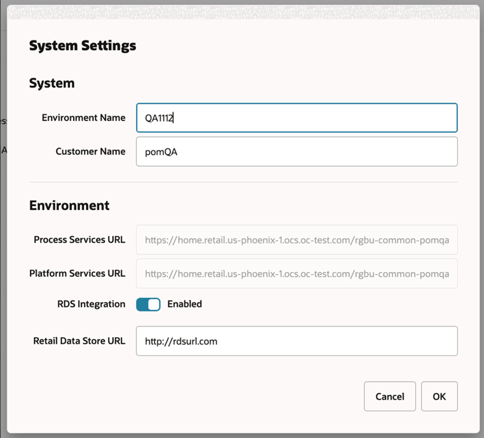484x438 pixels.
Task: Click the Customer Name field containing pomQA
Action: [296, 151]
